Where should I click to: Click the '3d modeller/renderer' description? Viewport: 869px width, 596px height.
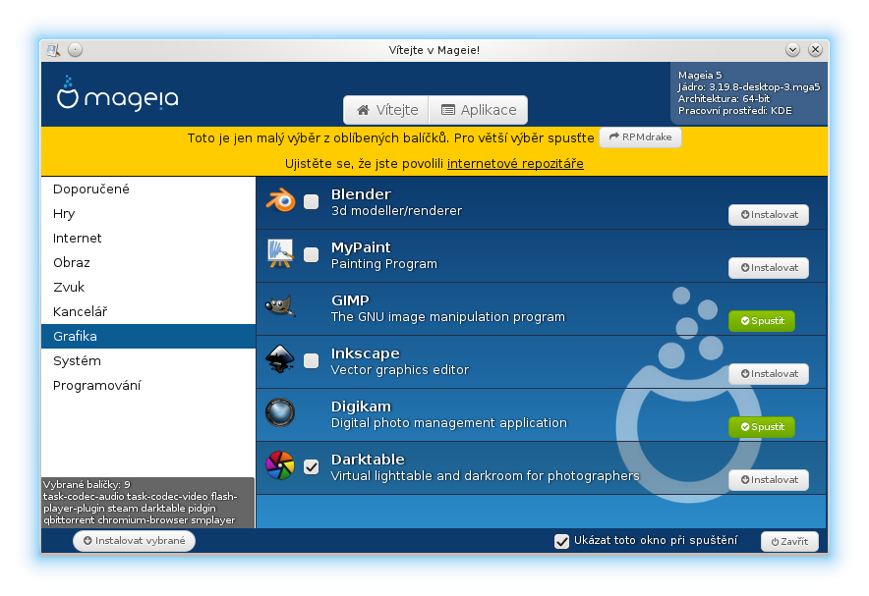397,211
